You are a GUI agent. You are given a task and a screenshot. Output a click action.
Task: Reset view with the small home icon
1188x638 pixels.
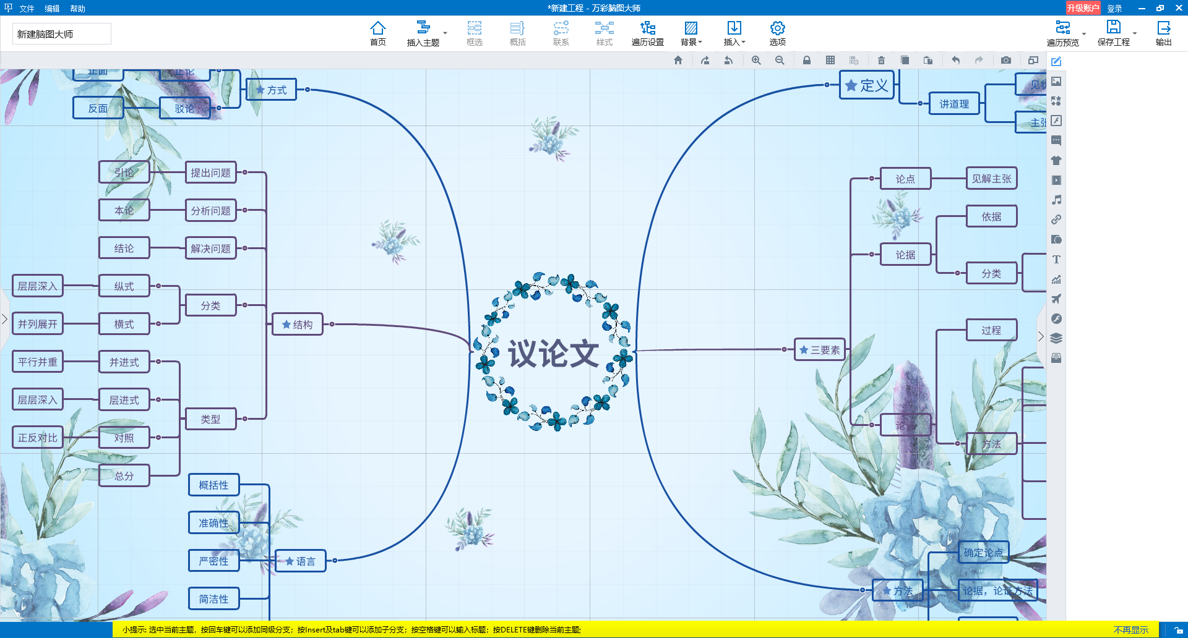[x=678, y=60]
